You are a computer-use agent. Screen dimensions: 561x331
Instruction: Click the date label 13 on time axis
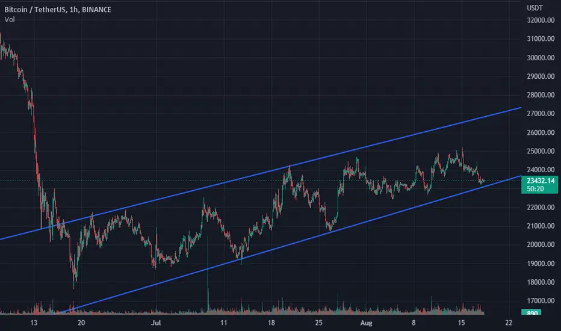tap(34, 323)
